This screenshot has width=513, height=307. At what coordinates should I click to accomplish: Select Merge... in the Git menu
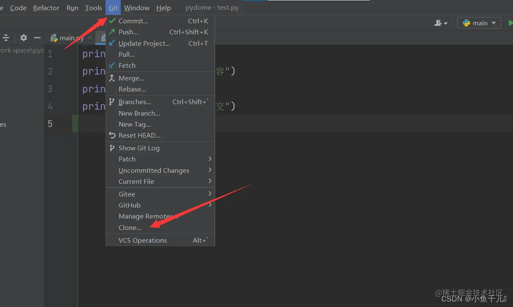click(160, 78)
